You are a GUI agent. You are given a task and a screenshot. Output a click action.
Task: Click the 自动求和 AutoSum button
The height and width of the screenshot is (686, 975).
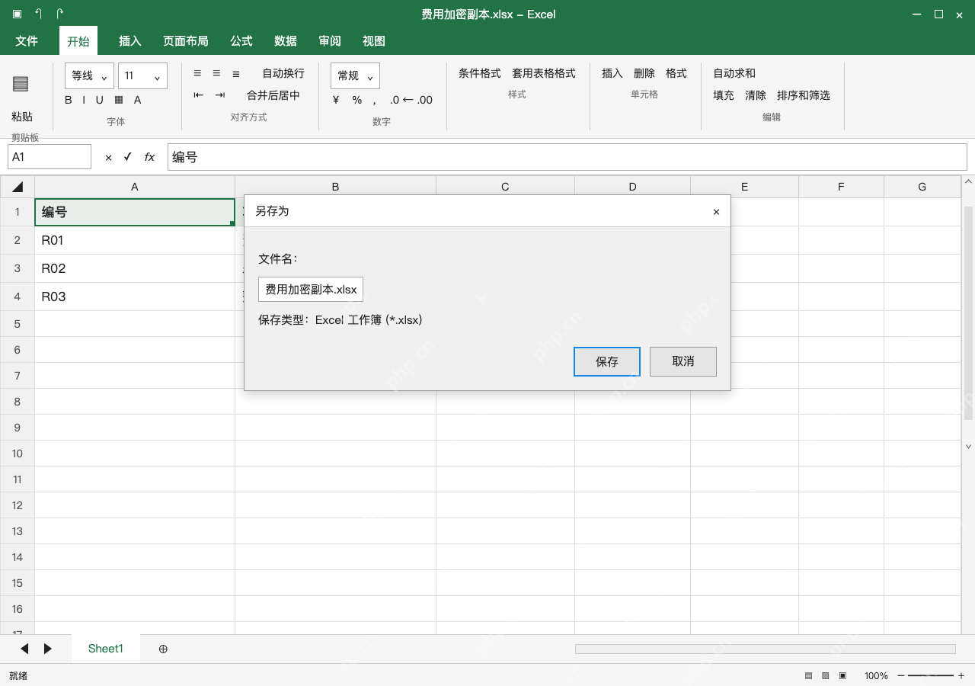[x=734, y=73]
